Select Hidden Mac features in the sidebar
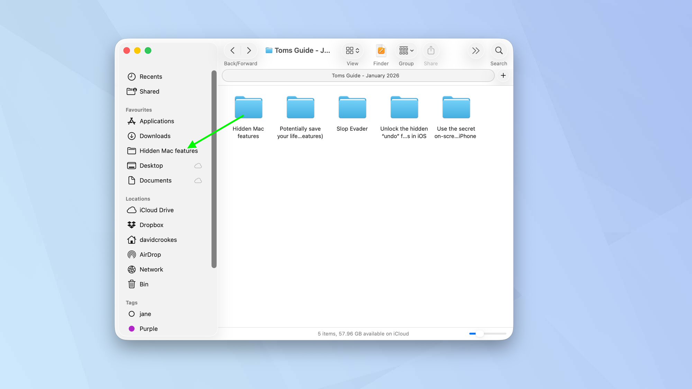This screenshot has width=692, height=389. tap(169, 151)
